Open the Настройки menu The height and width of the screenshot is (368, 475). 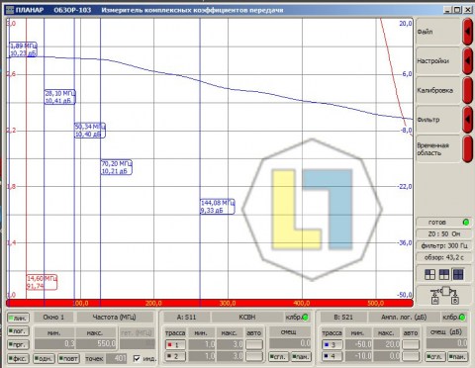(438, 61)
